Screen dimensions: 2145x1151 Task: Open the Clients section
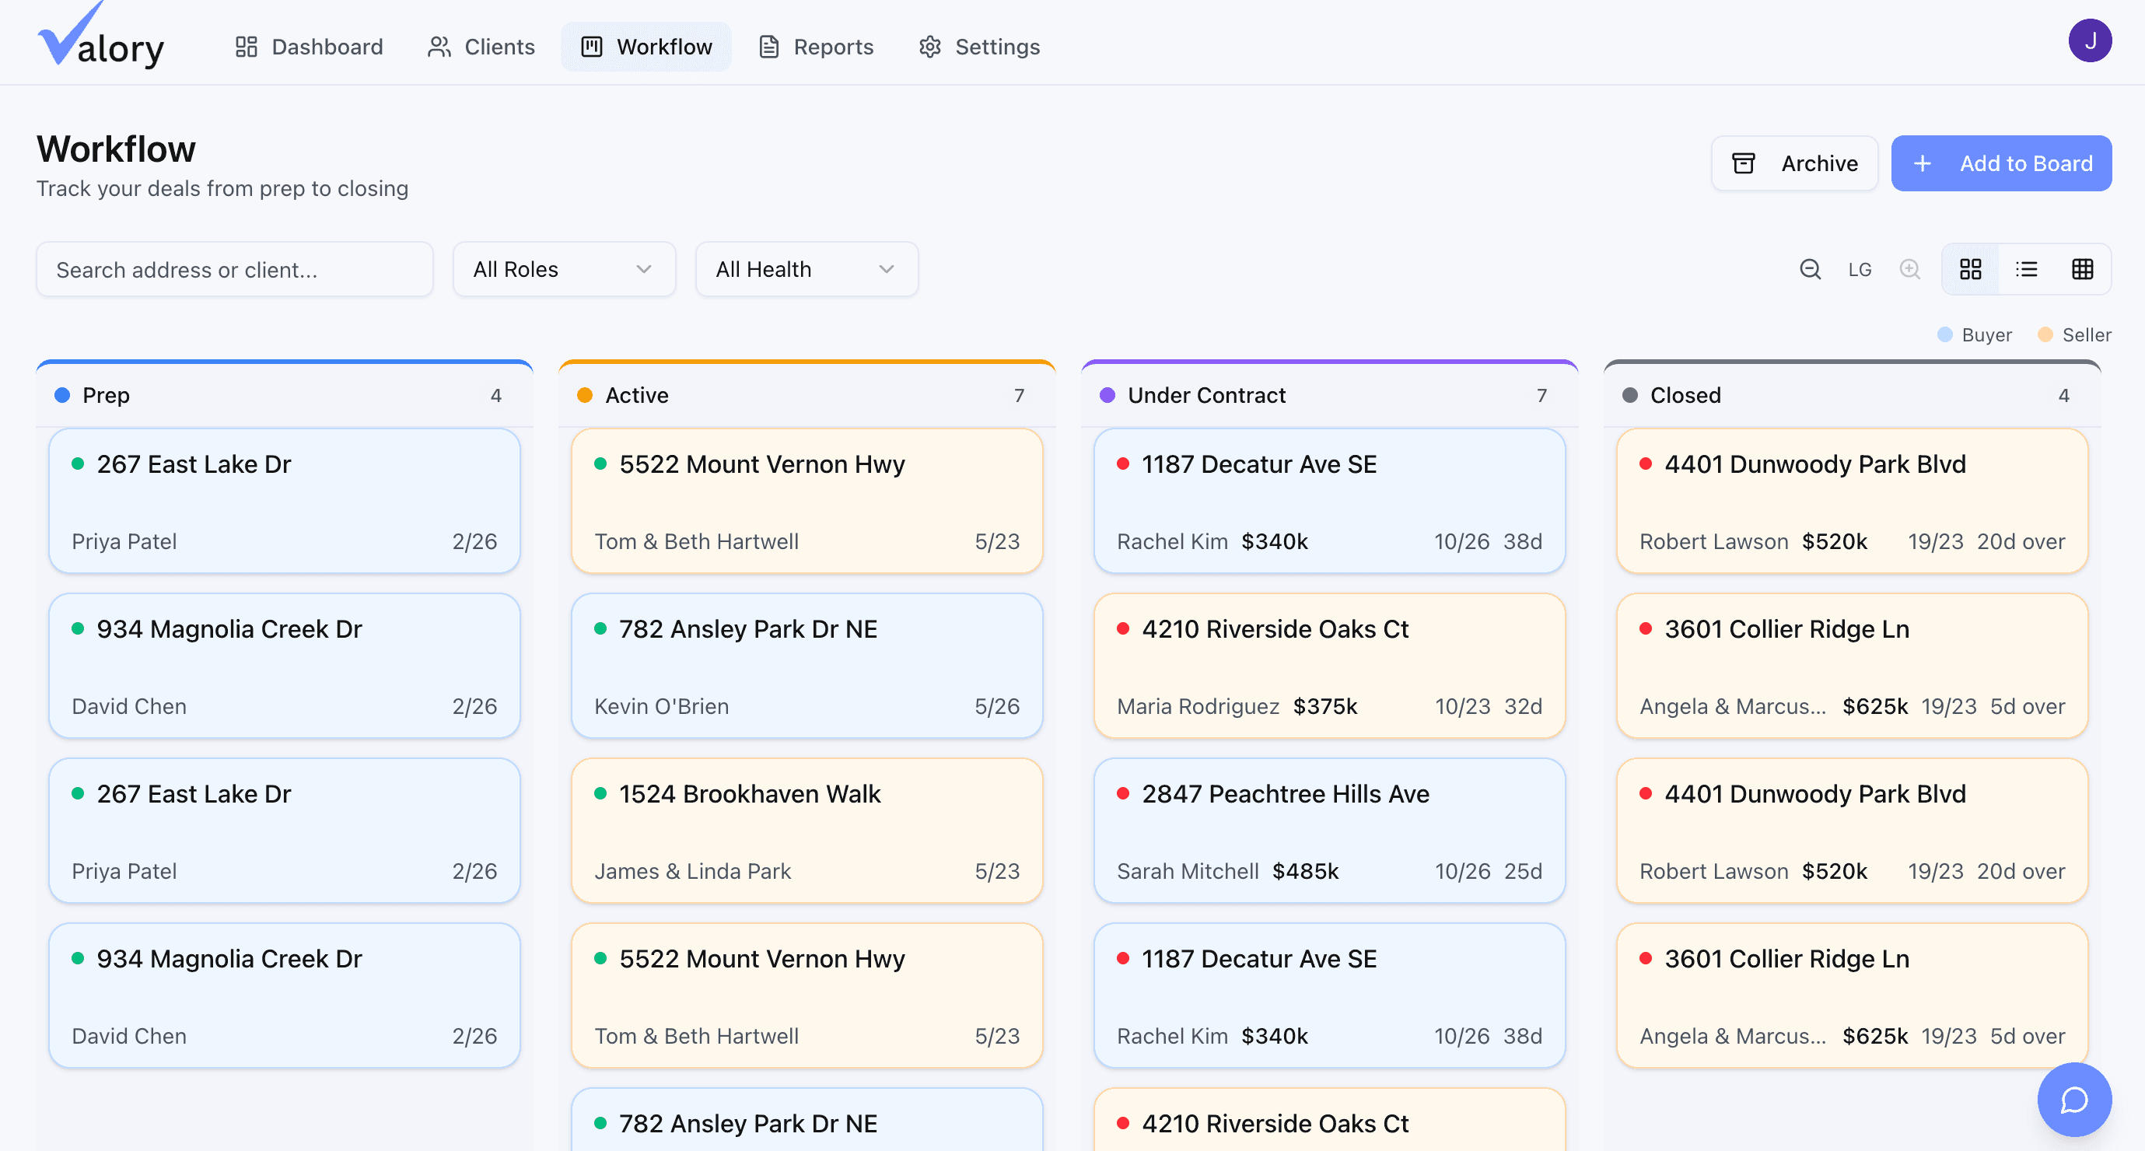481,47
